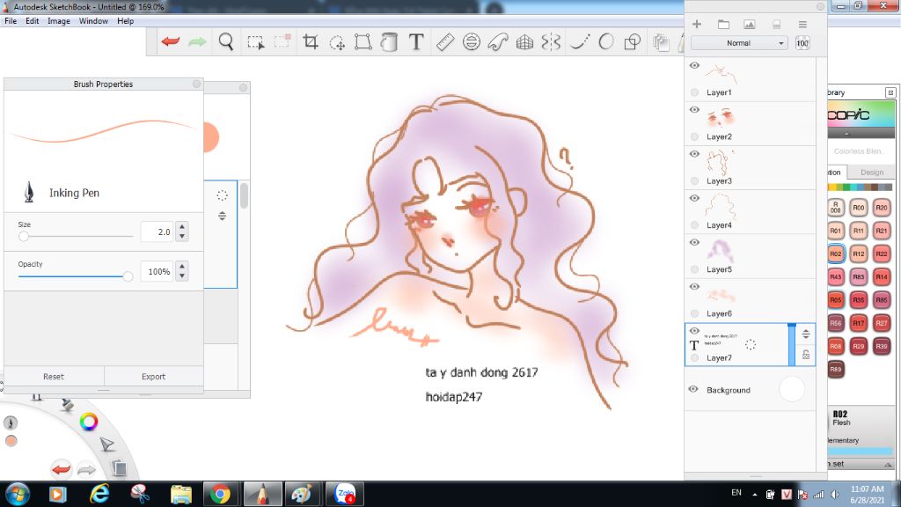901x507 pixels.
Task: Add a new layer group folder
Action: click(x=723, y=24)
